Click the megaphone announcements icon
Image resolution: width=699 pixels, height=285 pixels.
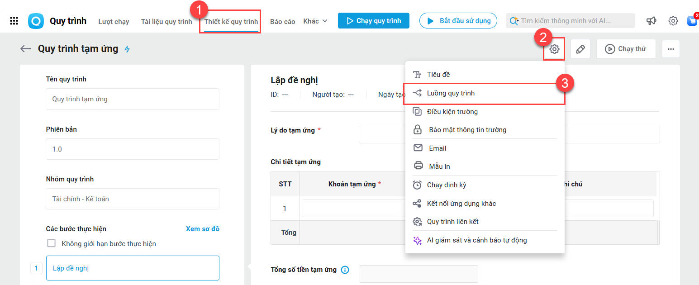coord(651,21)
